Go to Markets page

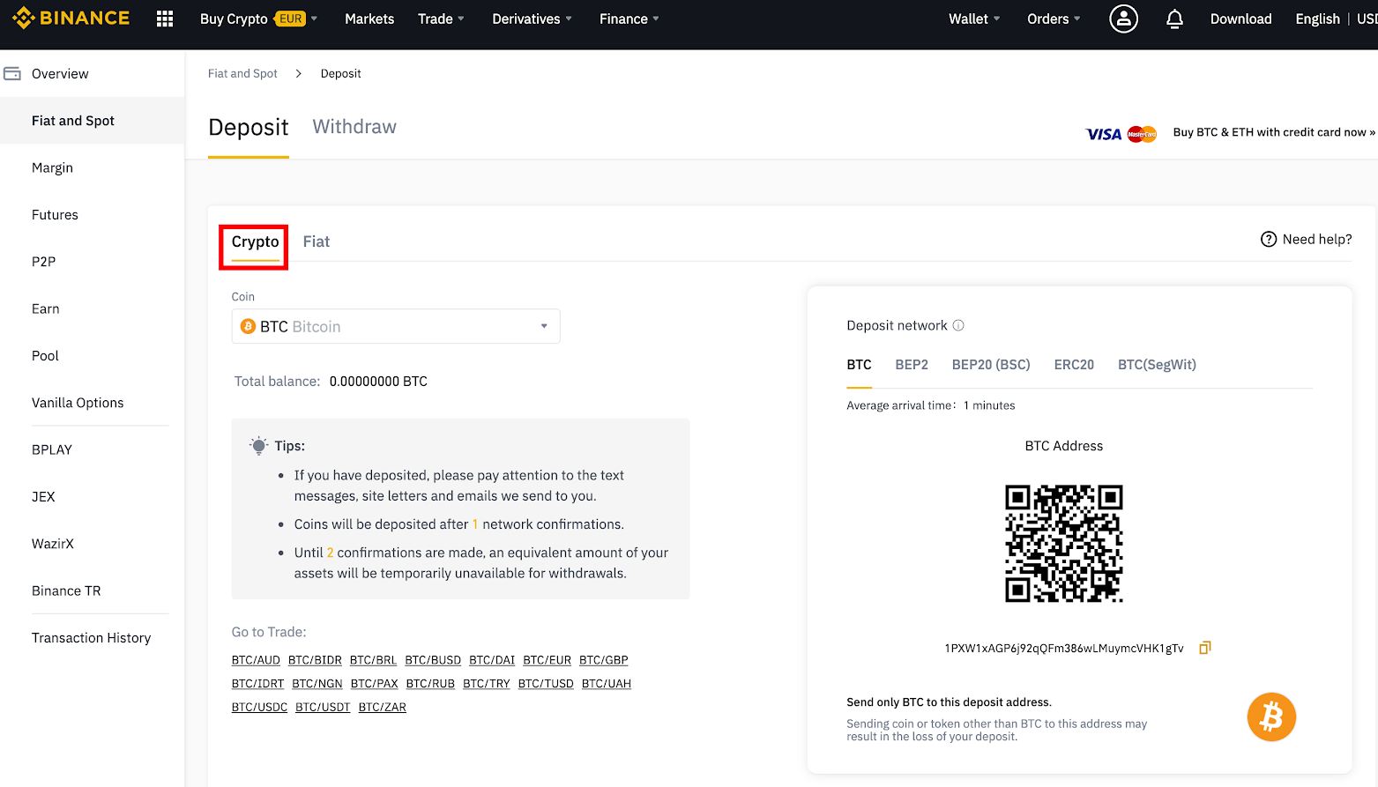click(x=369, y=19)
